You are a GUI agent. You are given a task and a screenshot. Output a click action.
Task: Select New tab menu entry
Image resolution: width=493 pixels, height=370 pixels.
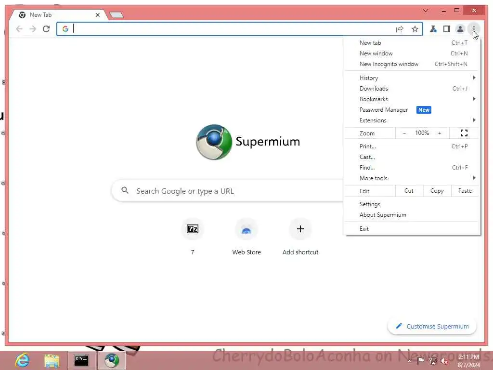[x=412, y=43]
